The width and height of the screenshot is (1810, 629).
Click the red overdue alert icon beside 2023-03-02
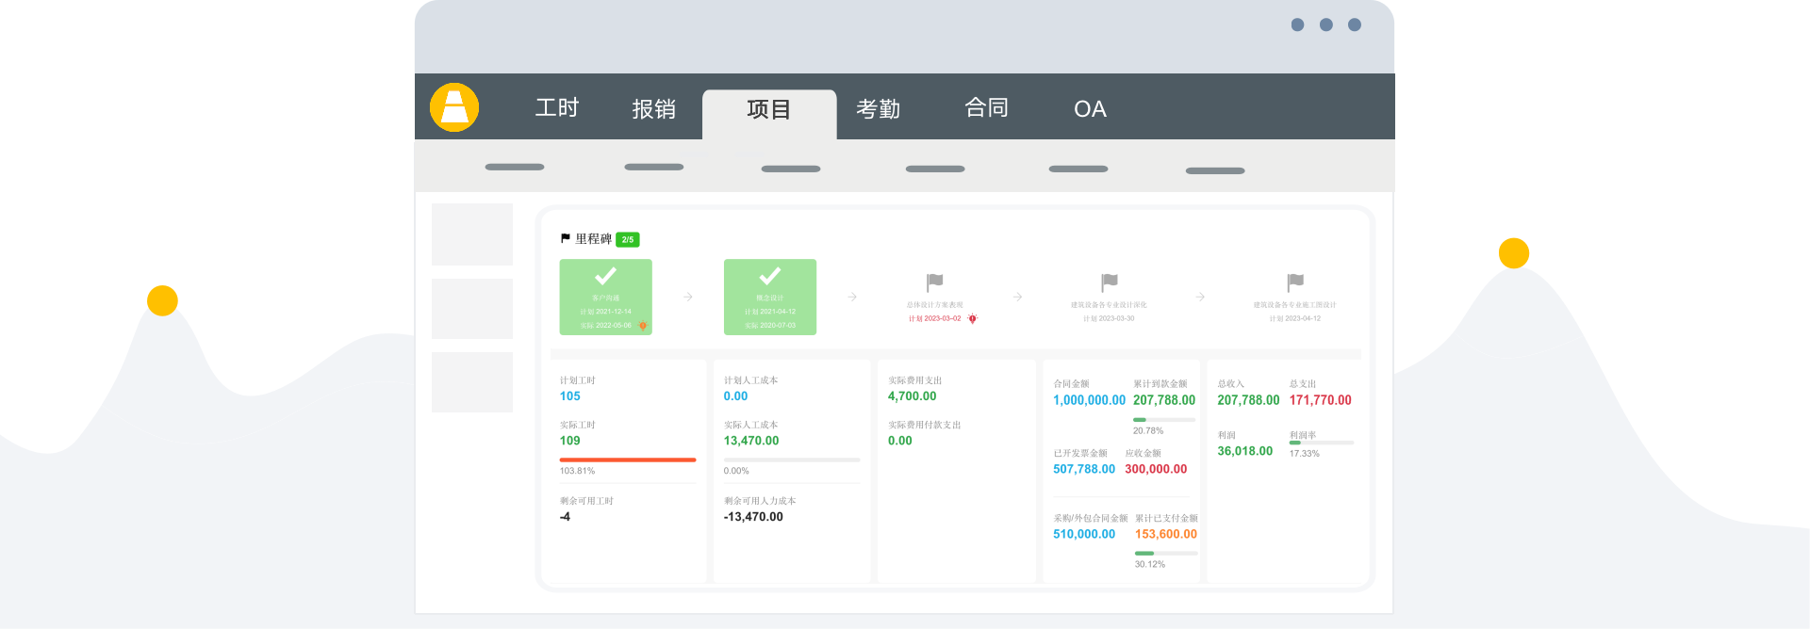tap(973, 318)
